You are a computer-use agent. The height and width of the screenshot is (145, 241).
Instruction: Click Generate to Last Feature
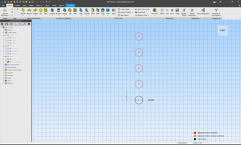click(216, 12)
